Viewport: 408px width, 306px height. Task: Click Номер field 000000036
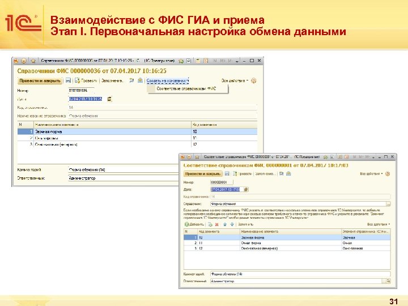(81, 91)
